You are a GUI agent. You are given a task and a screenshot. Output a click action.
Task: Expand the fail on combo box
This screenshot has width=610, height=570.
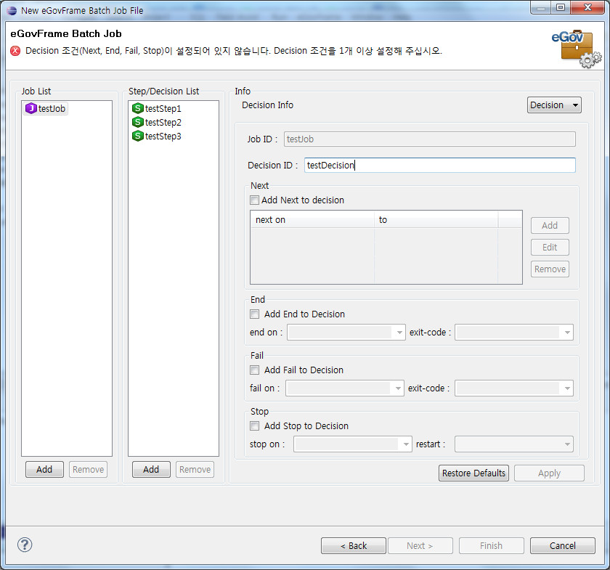coord(345,388)
